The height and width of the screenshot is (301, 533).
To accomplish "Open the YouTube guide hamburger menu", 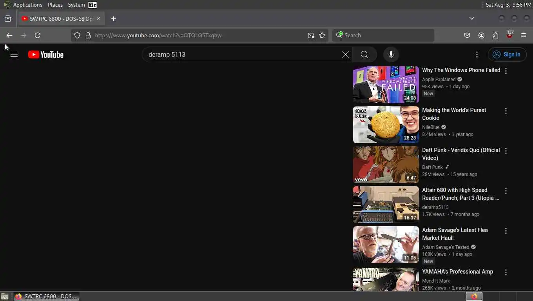I will pos(14,54).
